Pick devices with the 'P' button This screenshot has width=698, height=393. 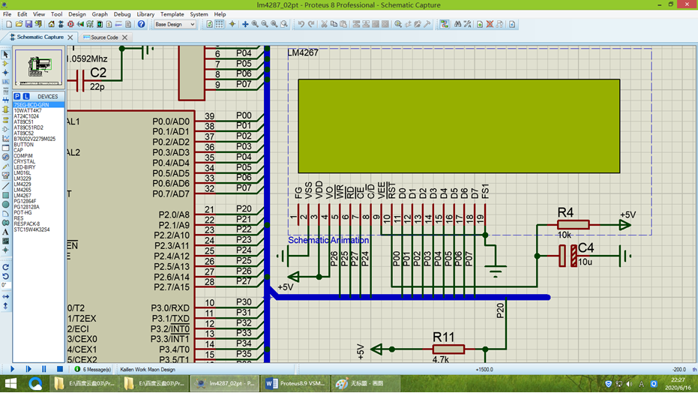tap(17, 96)
